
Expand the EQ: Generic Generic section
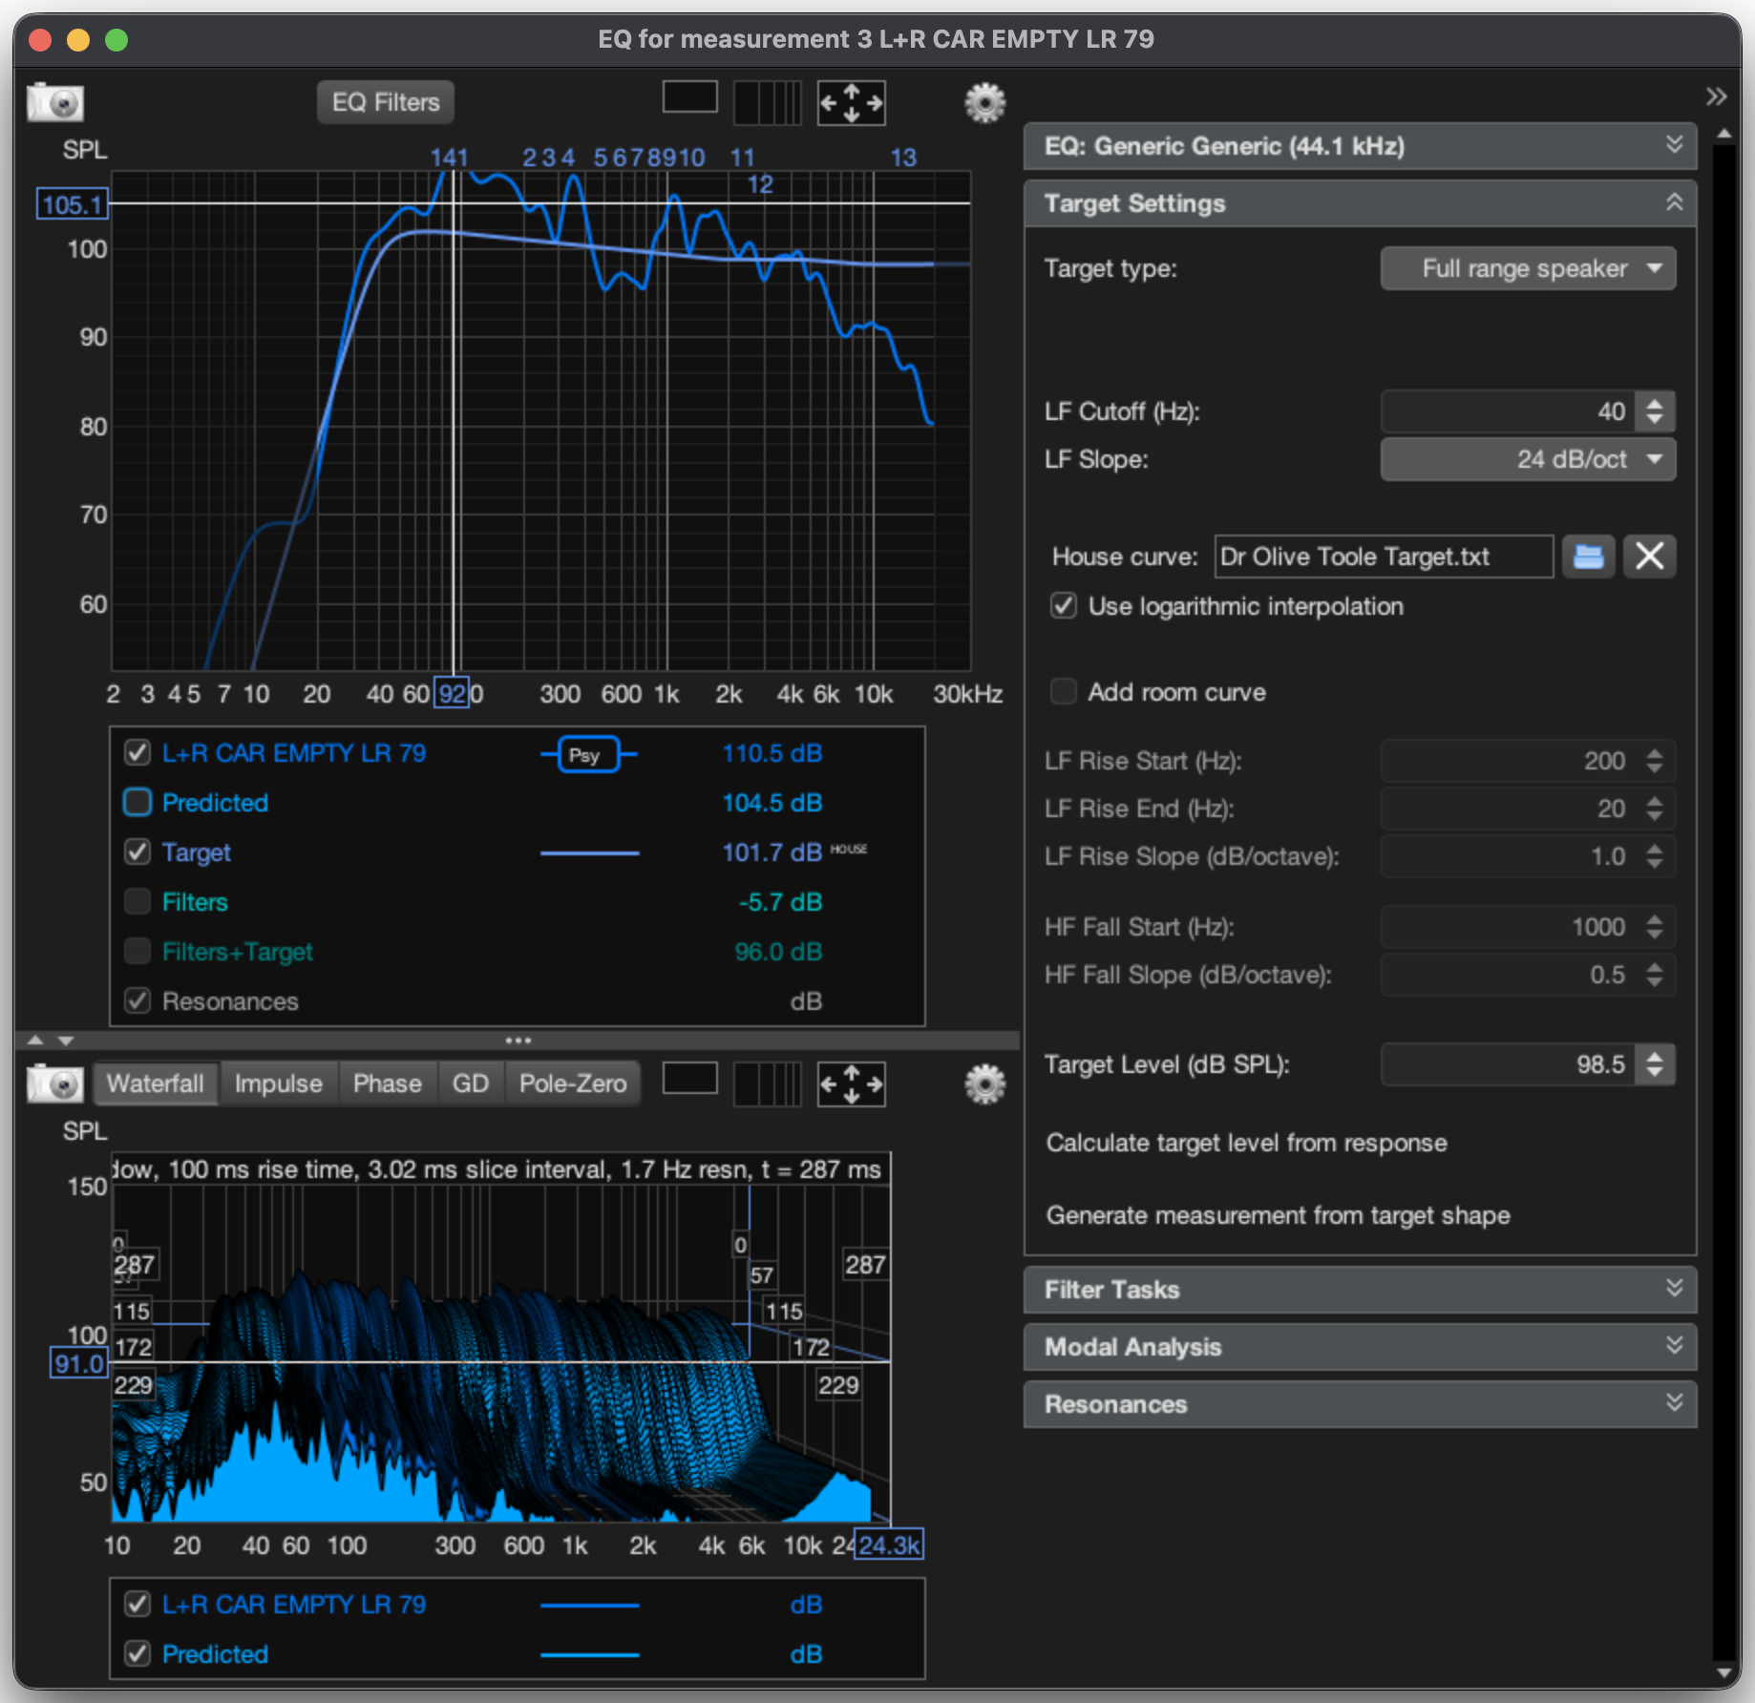[1360, 146]
